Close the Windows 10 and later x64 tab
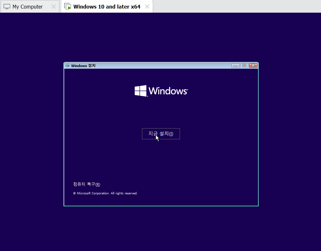The height and width of the screenshot is (251, 321). point(147,7)
